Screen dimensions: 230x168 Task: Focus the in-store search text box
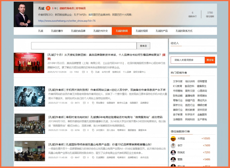point(84,46)
